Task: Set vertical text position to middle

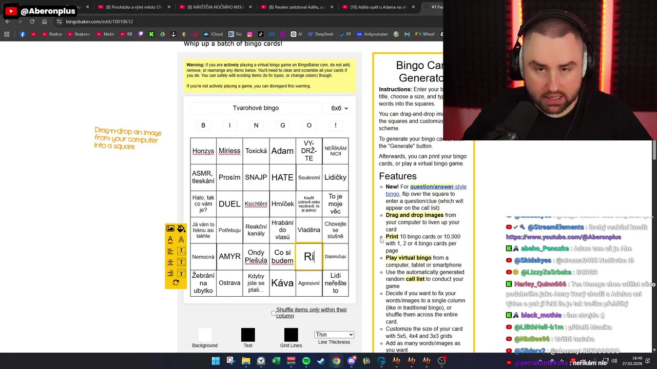Action: 181,262
